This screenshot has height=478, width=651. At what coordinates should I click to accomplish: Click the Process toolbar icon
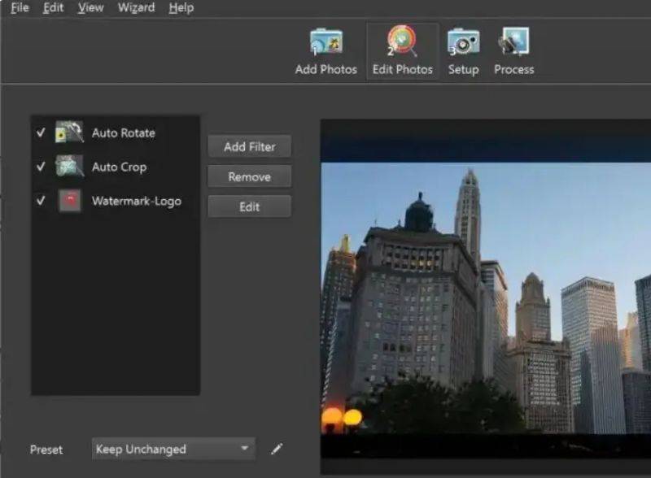[x=513, y=42]
